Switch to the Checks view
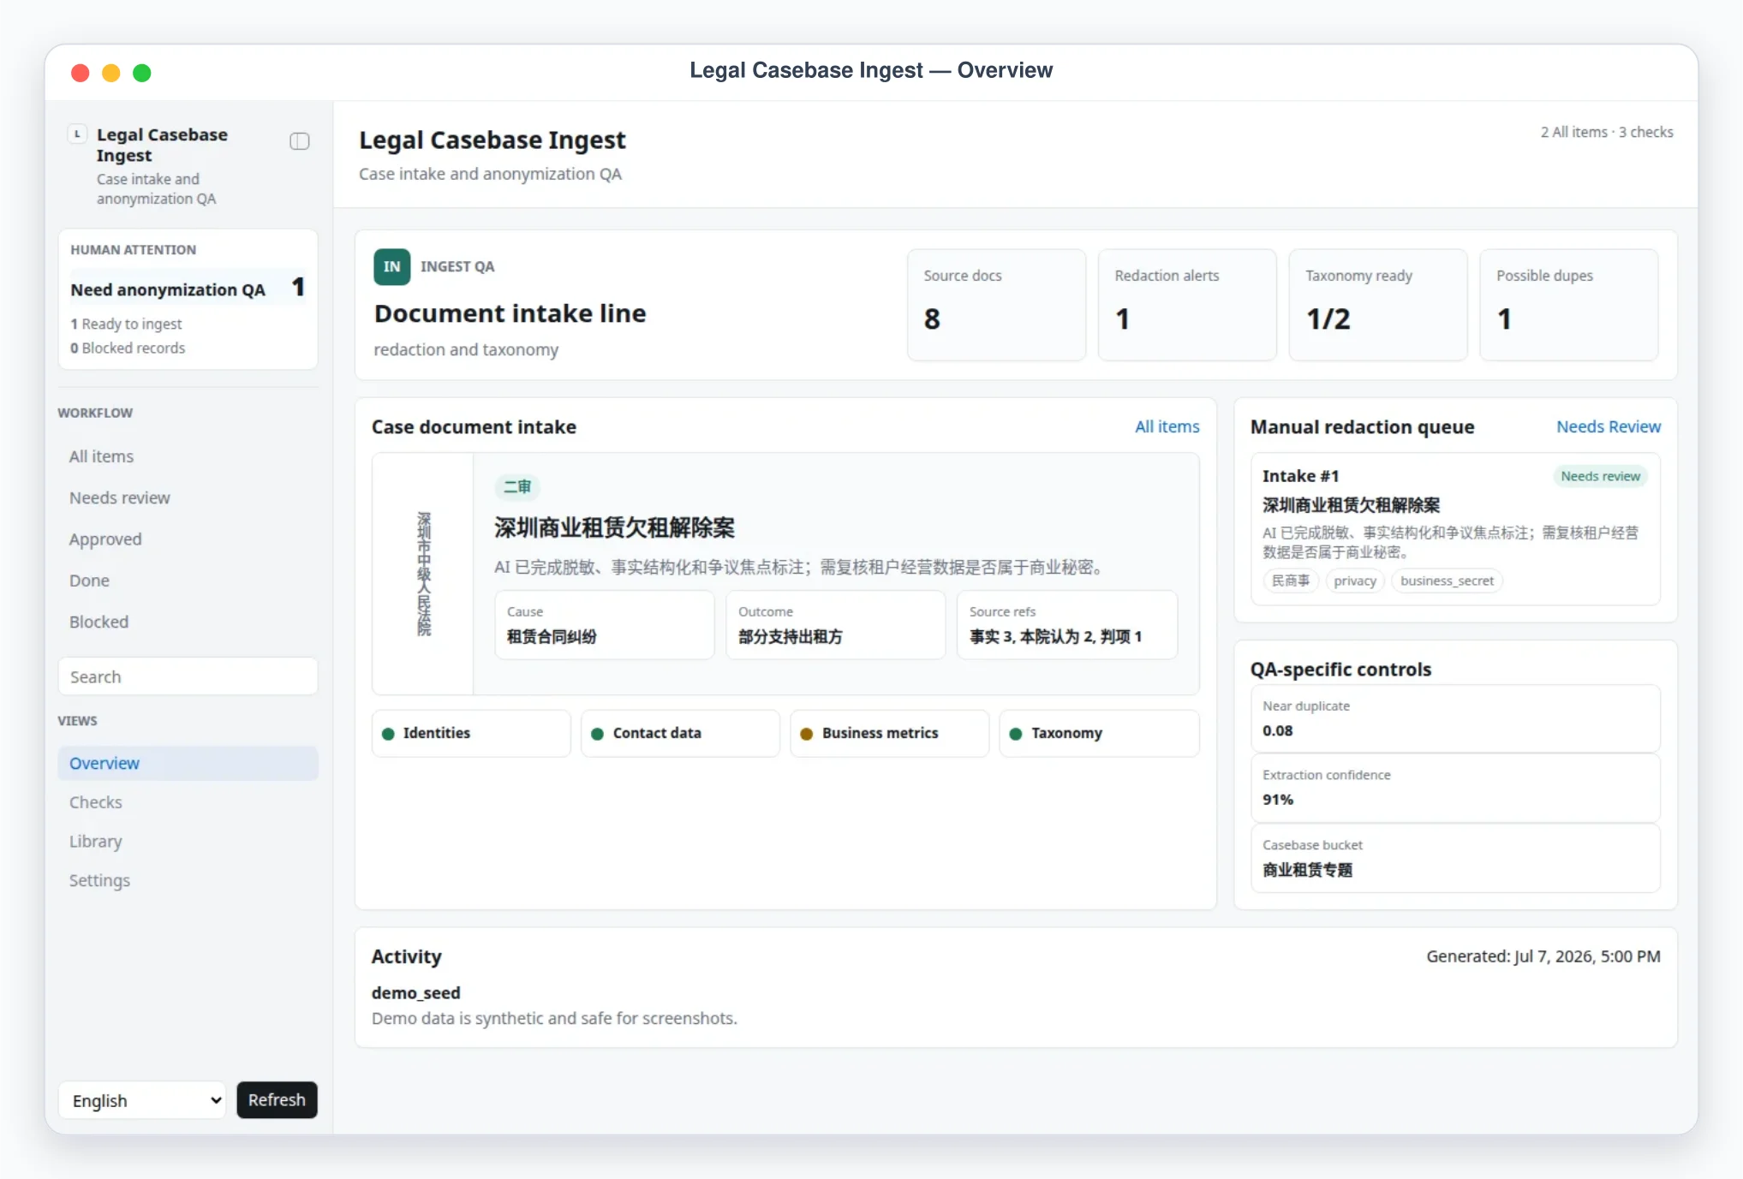 pos(188,802)
